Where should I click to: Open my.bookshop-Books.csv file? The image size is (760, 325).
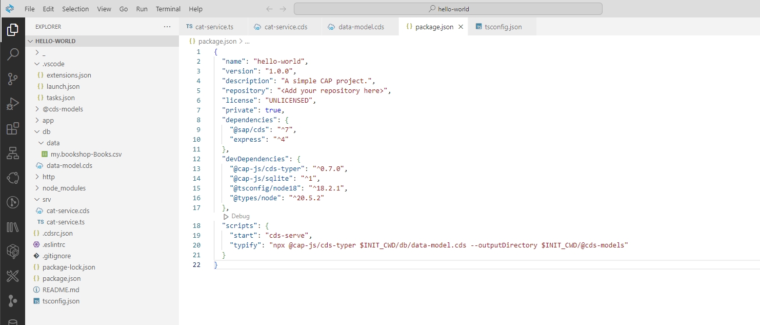point(86,154)
